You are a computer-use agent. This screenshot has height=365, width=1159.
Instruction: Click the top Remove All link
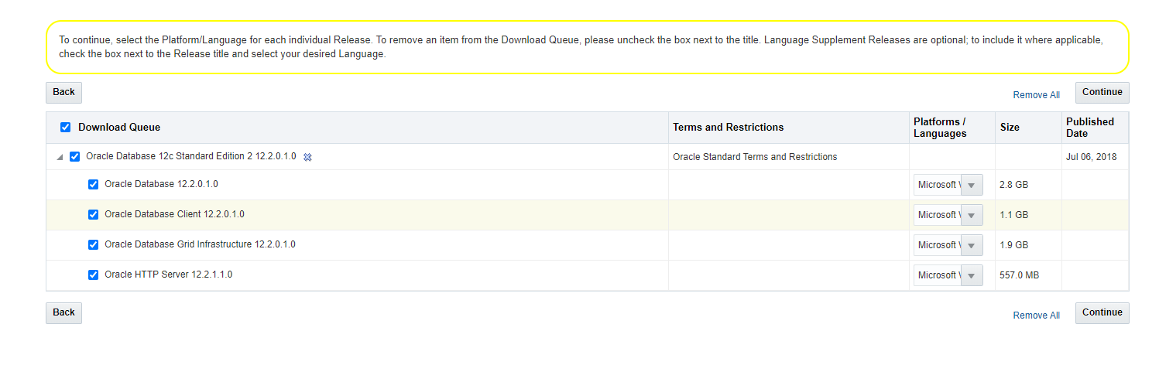pos(1036,95)
